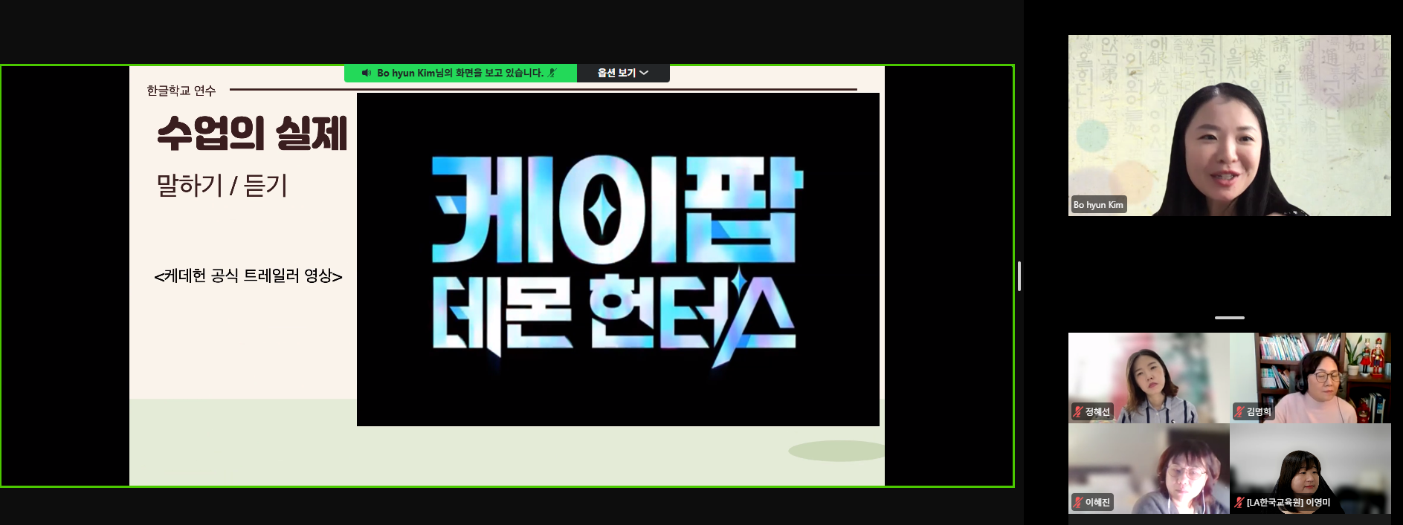The width and height of the screenshot is (1403, 525).
Task: Open the 옵션 보기 dropdown
Action: coord(623,73)
